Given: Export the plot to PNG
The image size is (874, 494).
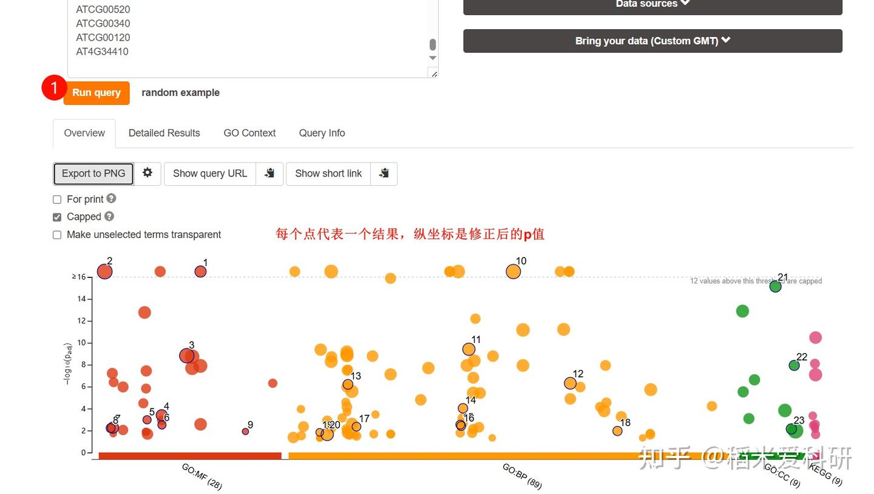Looking at the screenshot, I should click(93, 174).
